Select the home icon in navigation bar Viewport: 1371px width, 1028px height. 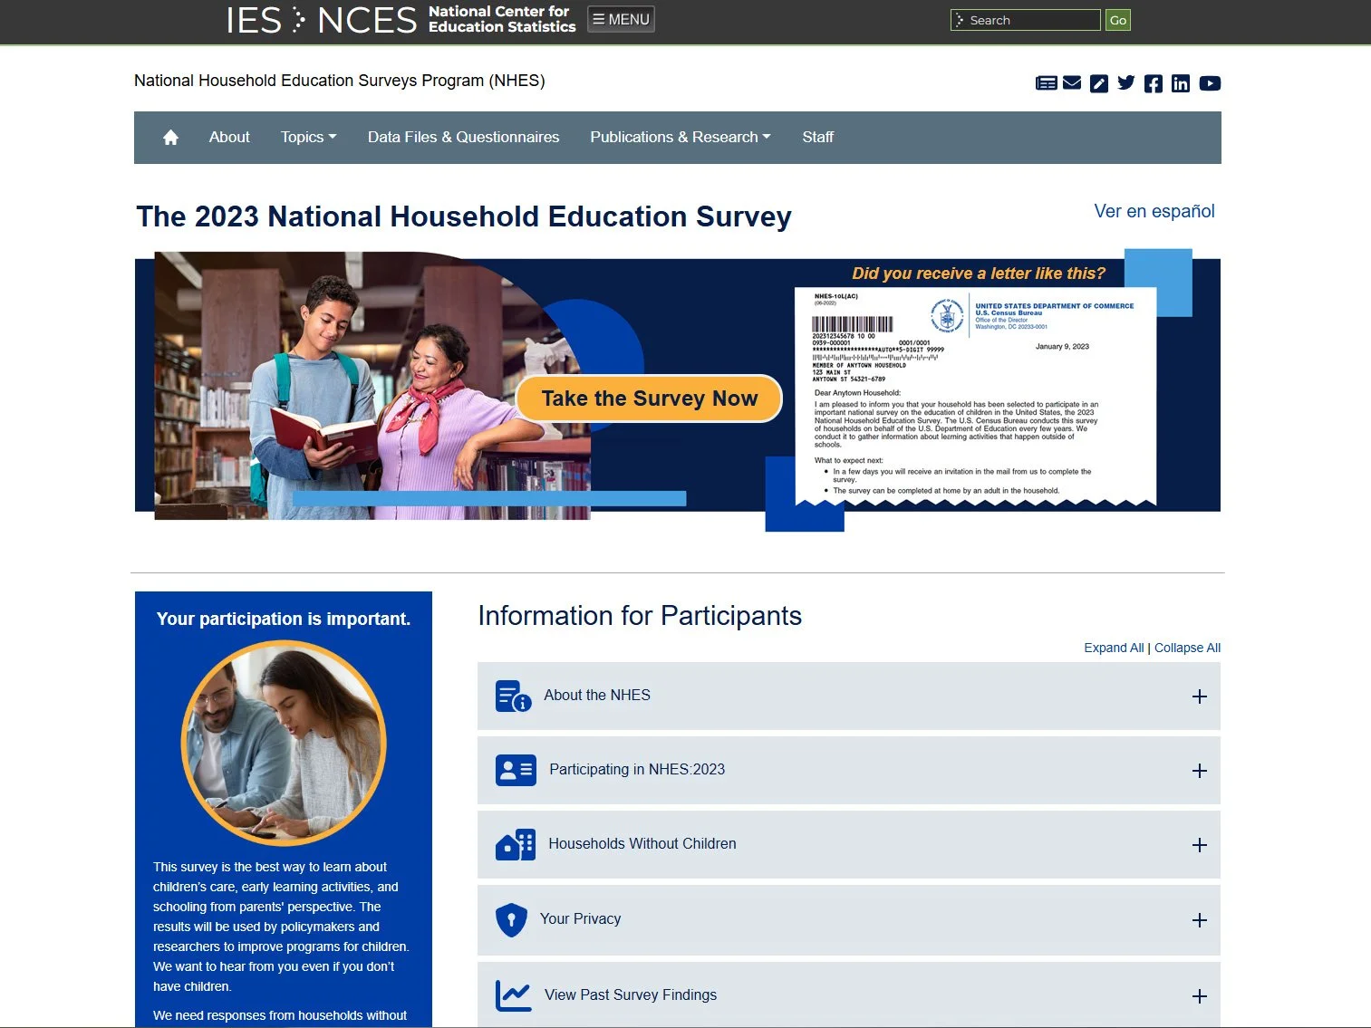tap(170, 137)
